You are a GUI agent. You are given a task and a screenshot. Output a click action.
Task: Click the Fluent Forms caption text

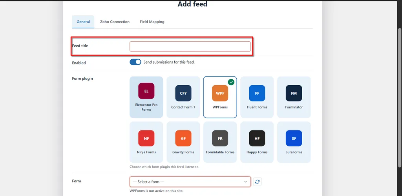point(257,107)
